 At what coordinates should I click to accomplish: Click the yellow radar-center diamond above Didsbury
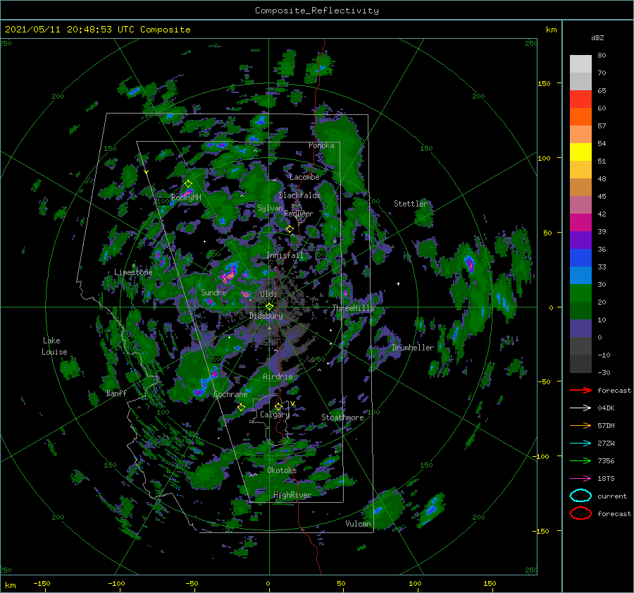pyautogui.click(x=269, y=307)
